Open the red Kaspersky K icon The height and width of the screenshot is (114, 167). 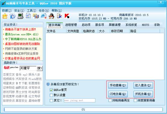coord(67,16)
